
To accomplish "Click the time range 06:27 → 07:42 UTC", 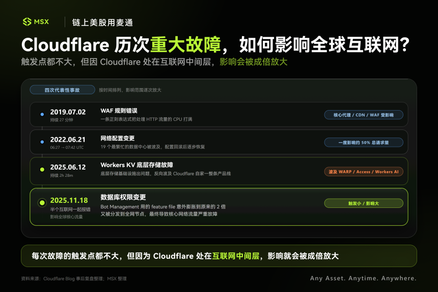I will coord(67,147).
